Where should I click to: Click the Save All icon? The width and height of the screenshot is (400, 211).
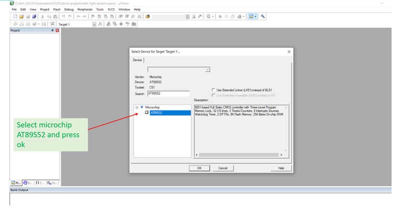[34, 16]
